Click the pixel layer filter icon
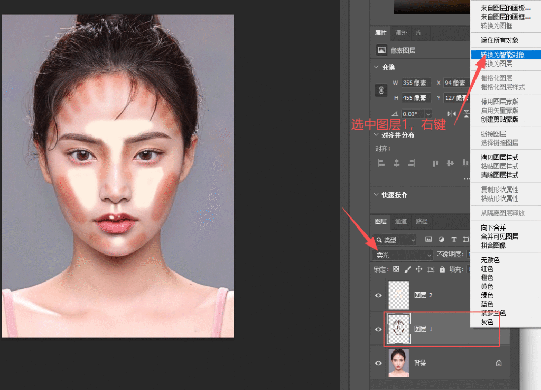Screen dimensions: 541x390 tap(428, 239)
